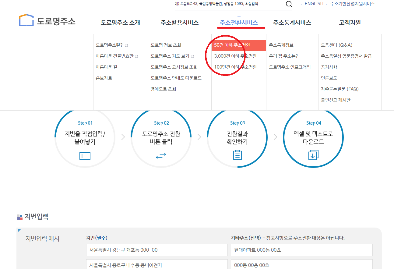Click the Step 04 download icon
Image resolution: width=394 pixels, height=269 pixels.
[x=313, y=155]
